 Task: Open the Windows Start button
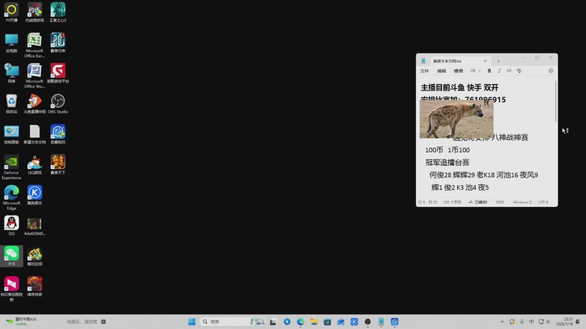192,322
